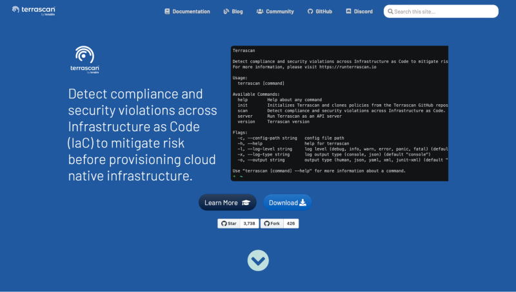Click the scroll-down chevron circle
The width and height of the screenshot is (516, 292).
tap(258, 260)
